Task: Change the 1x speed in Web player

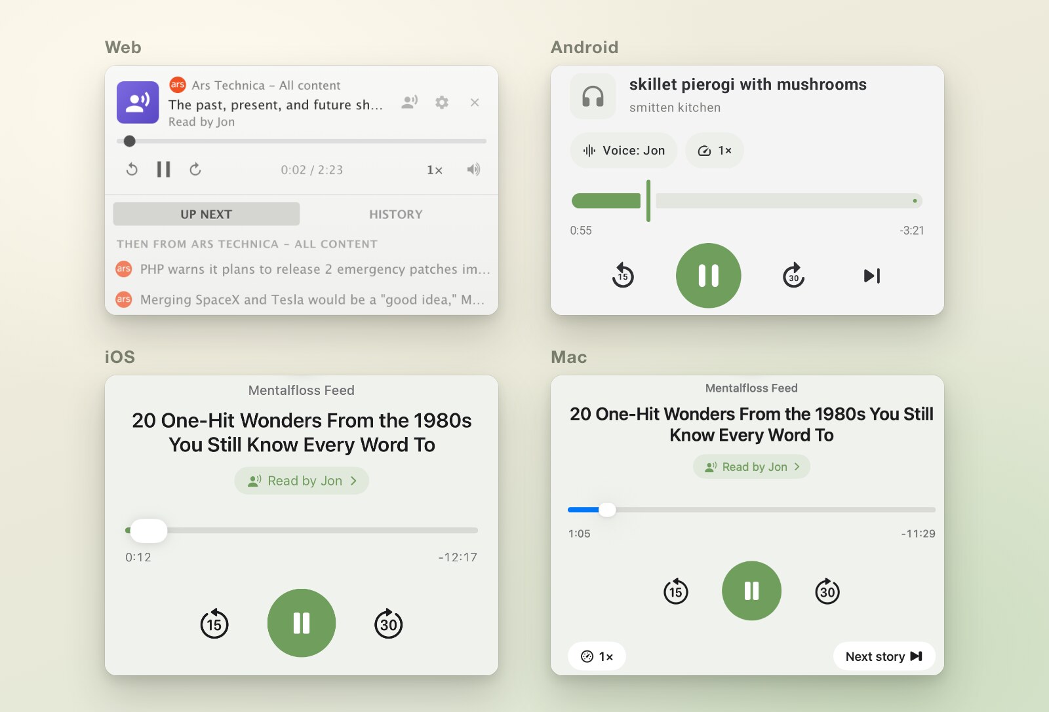Action: [435, 170]
